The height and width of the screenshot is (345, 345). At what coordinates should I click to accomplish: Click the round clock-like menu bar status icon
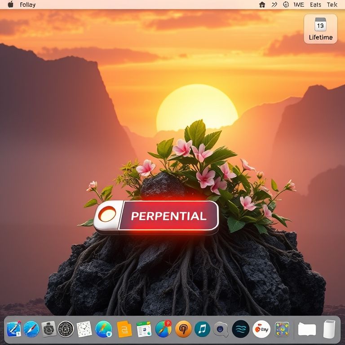pyautogui.click(x=286, y=4)
